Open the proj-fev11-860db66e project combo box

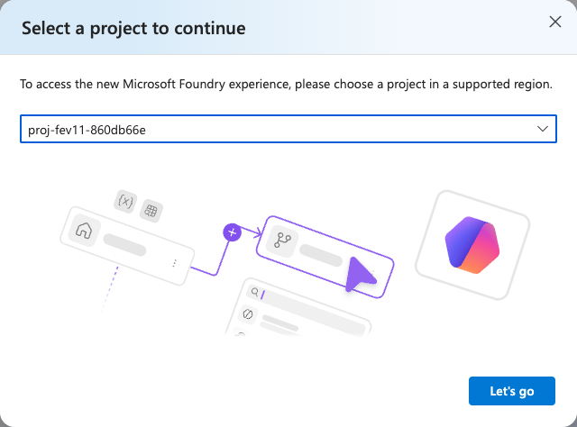288,129
